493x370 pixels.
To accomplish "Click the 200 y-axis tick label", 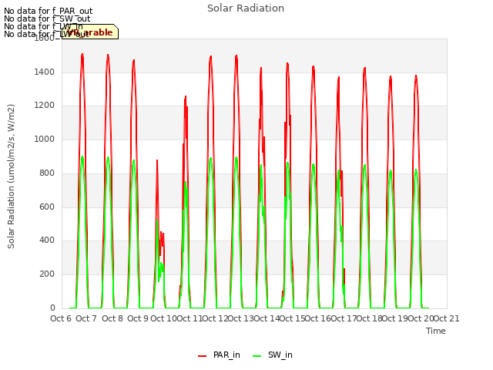I will [x=47, y=274].
